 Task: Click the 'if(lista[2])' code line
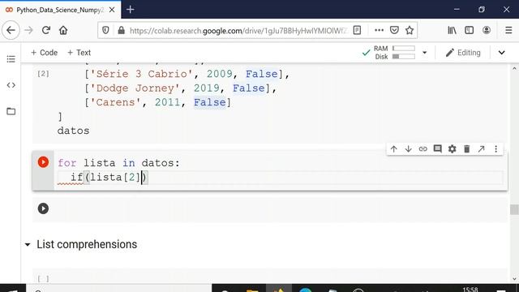click(109, 178)
